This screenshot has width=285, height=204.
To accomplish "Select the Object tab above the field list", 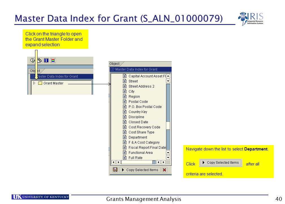I will 114,63.
